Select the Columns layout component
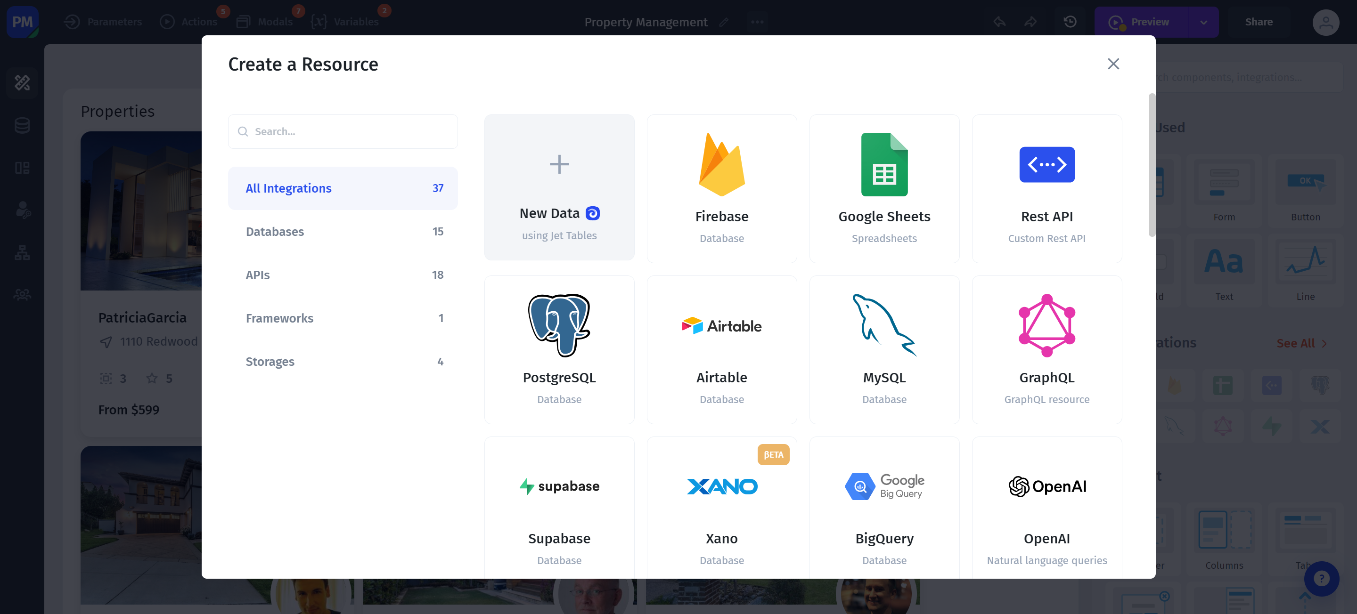1357x614 pixels. [1224, 539]
